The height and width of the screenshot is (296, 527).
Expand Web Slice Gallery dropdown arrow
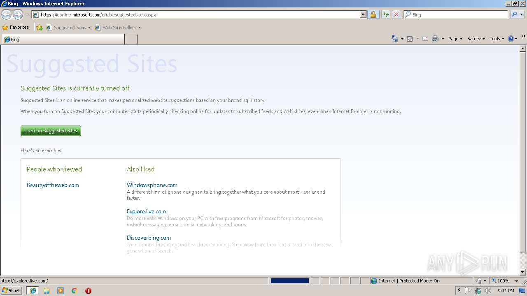(x=140, y=28)
